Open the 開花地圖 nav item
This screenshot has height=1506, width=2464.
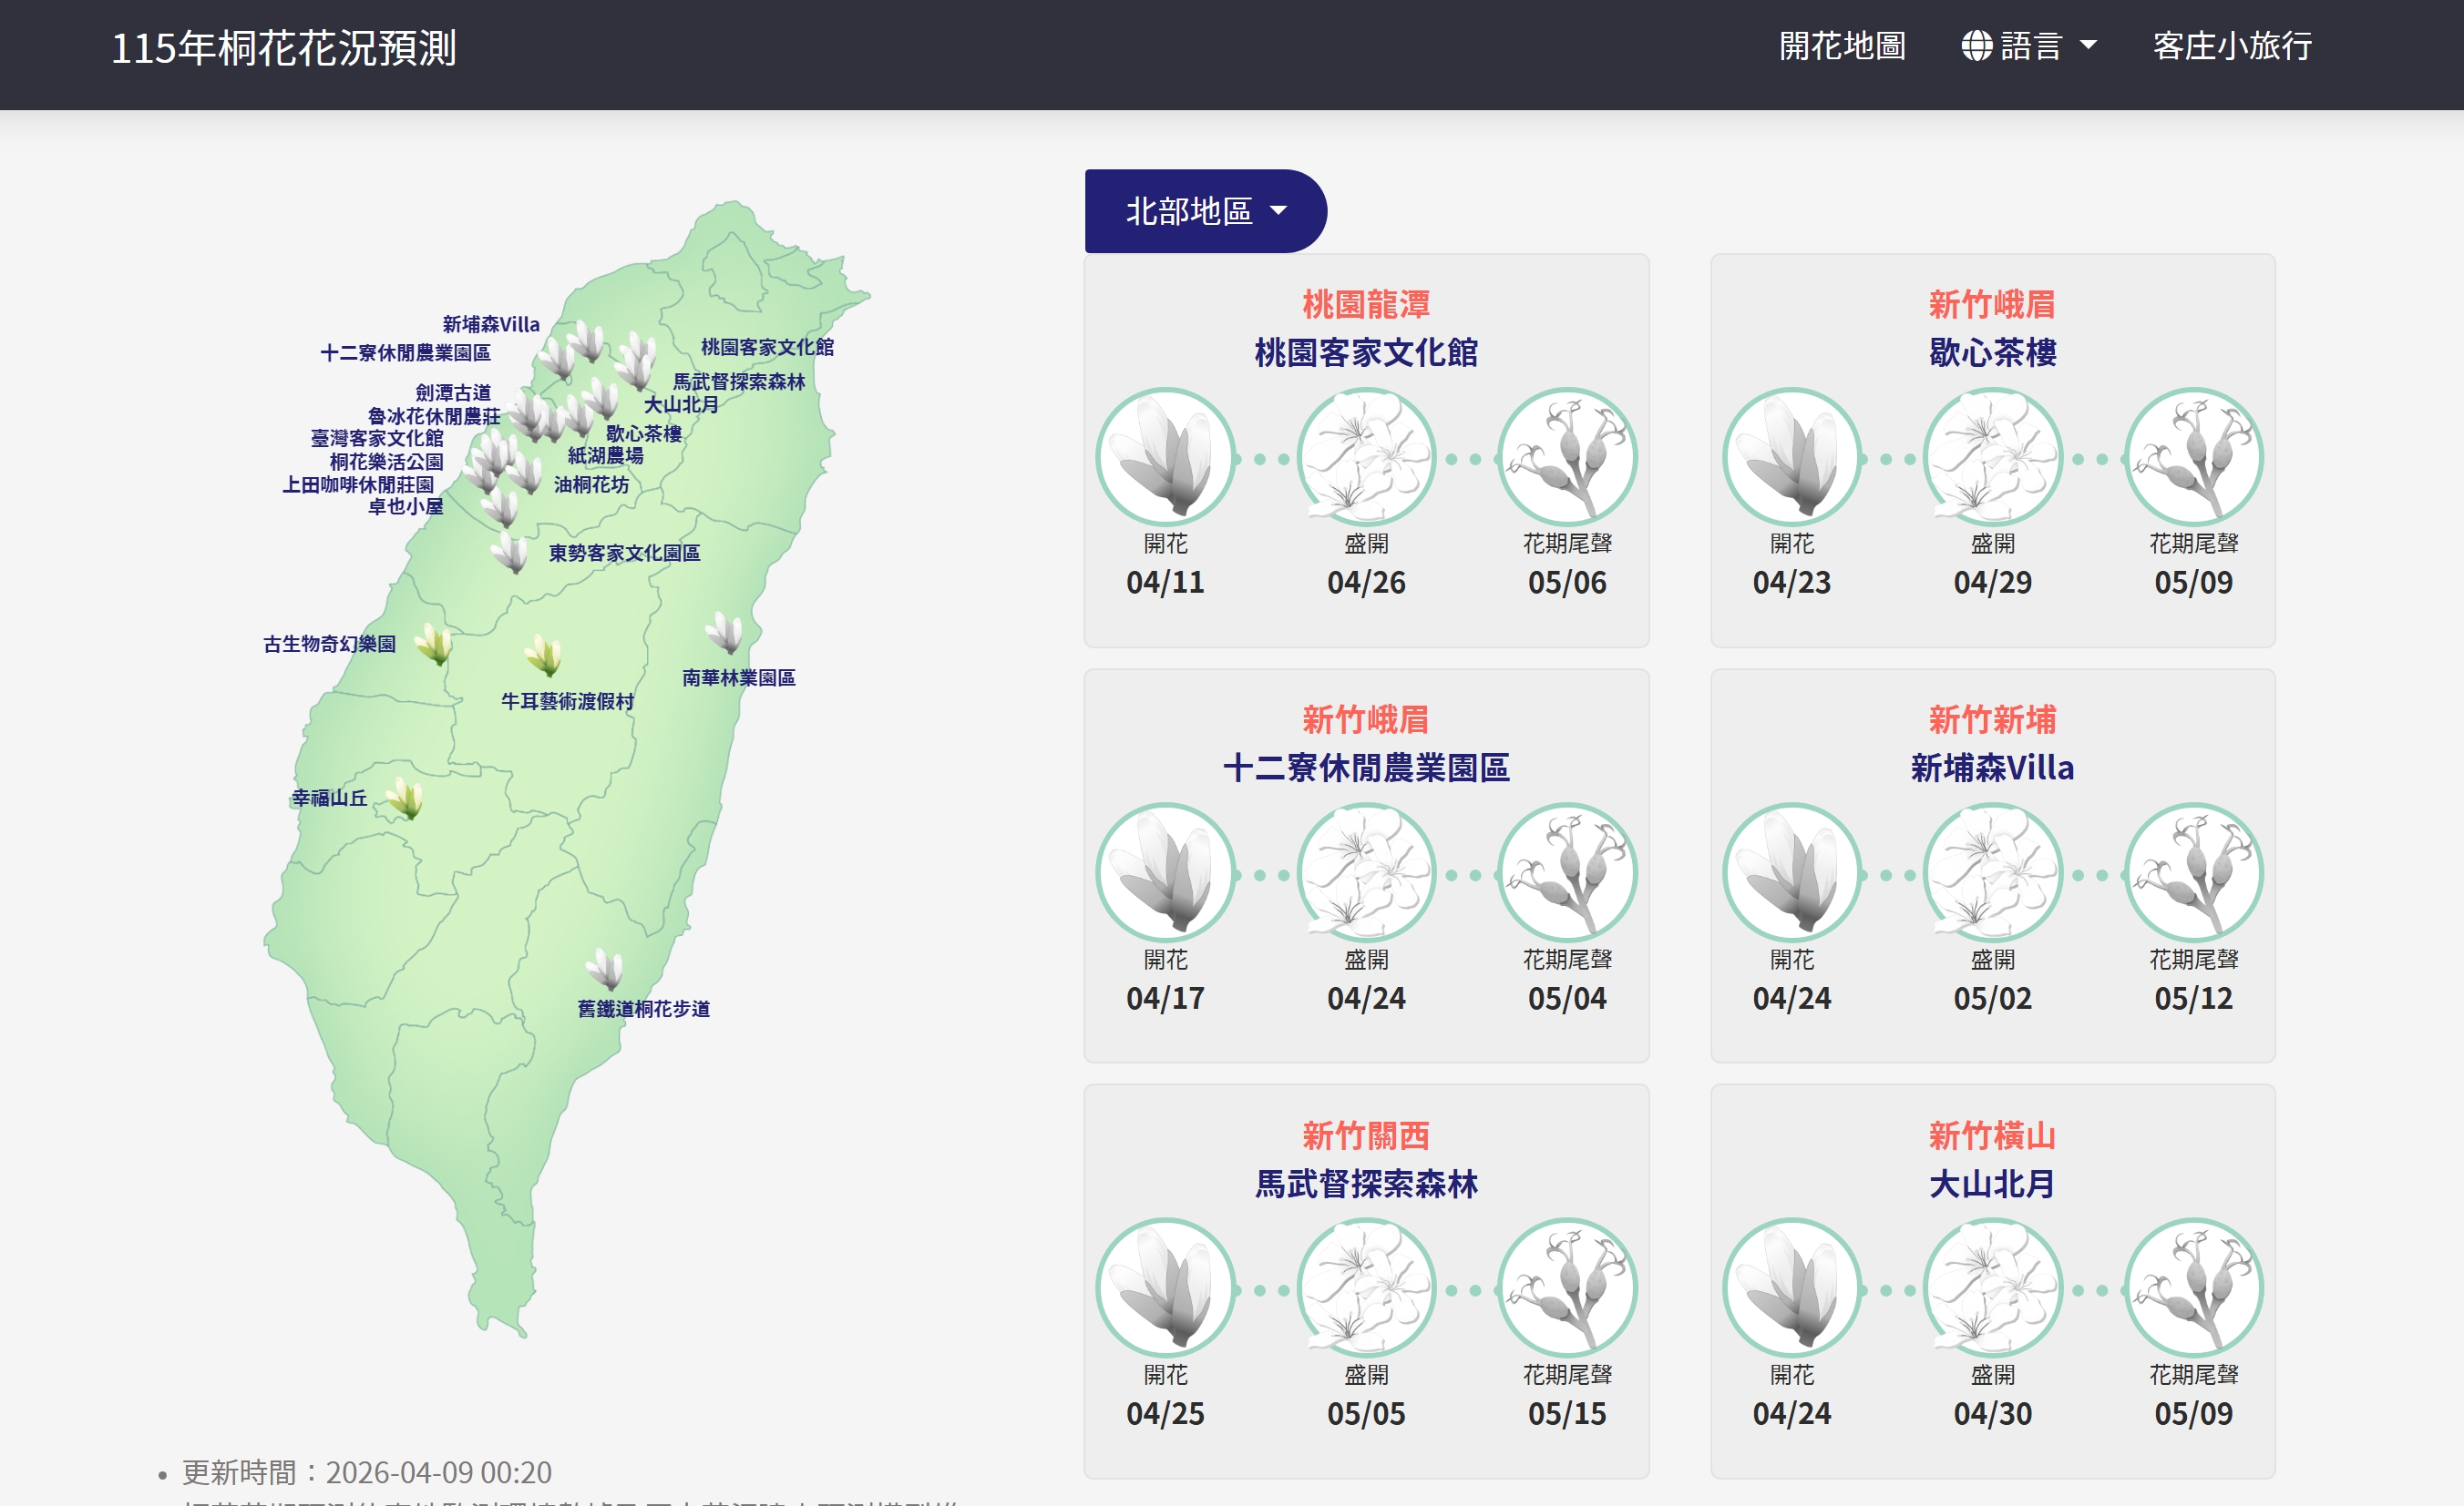point(1842,46)
